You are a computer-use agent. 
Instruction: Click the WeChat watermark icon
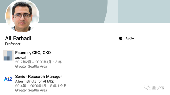pos(147,88)
